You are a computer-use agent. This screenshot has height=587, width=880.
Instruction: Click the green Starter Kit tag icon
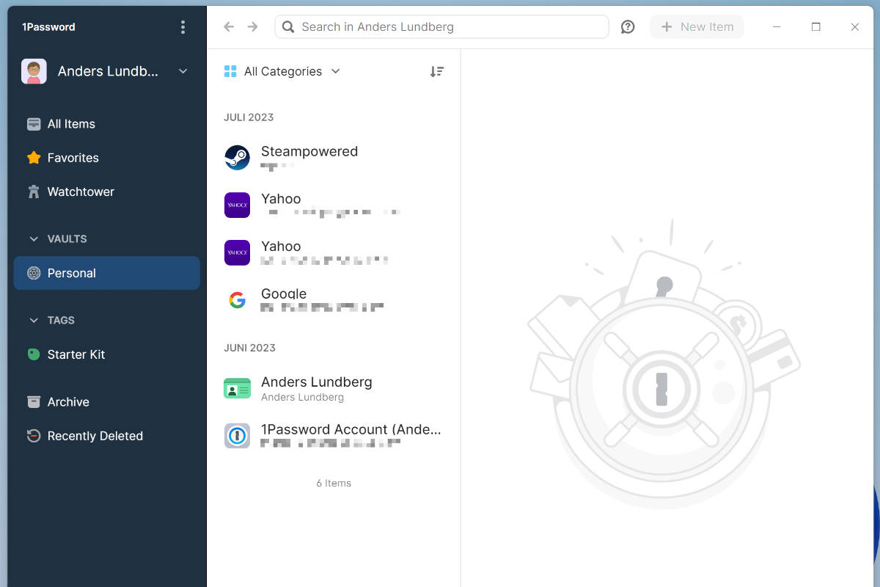click(34, 354)
